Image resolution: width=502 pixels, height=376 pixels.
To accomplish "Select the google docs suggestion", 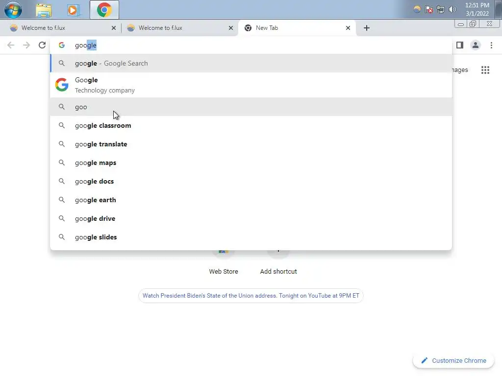I will pyautogui.click(x=251, y=181).
